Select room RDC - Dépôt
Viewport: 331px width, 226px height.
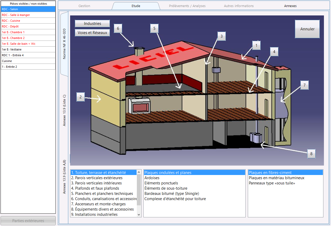28,26
